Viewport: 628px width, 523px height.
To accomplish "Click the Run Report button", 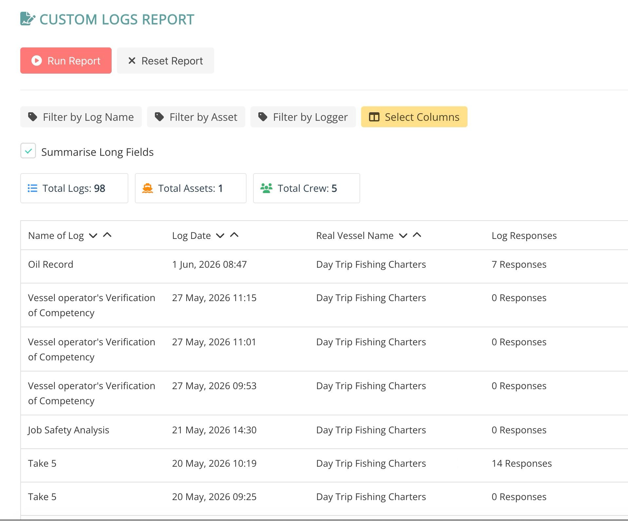I will click(66, 61).
